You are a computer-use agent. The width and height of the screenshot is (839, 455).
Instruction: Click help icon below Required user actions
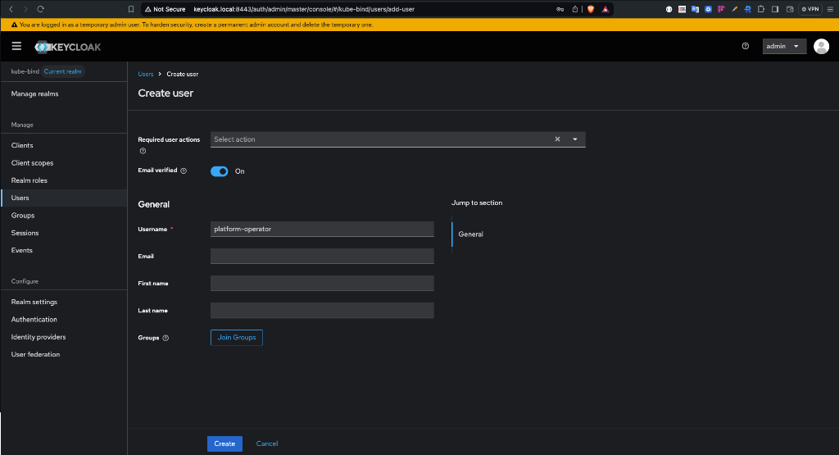(x=143, y=151)
